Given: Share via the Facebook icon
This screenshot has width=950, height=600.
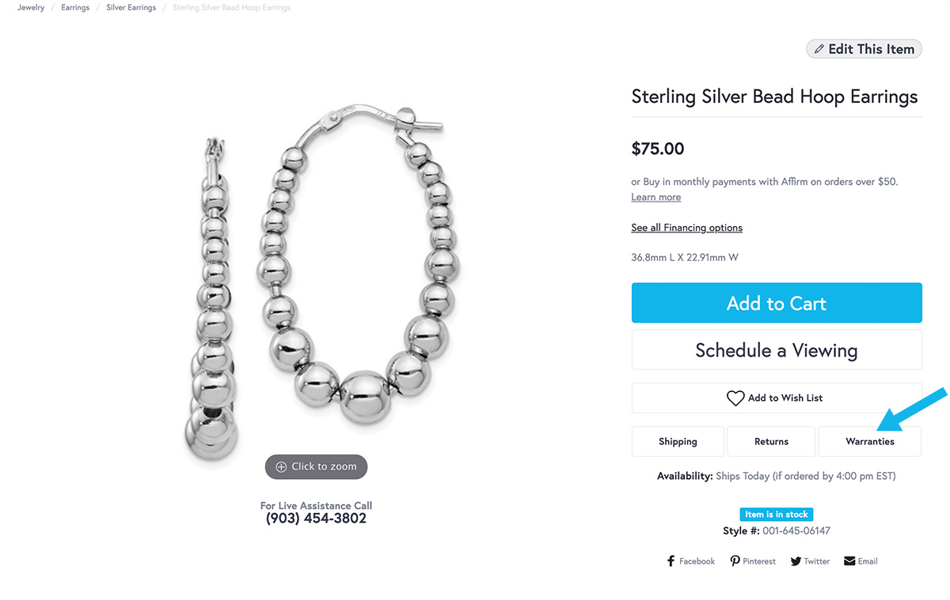Looking at the screenshot, I should (x=671, y=561).
